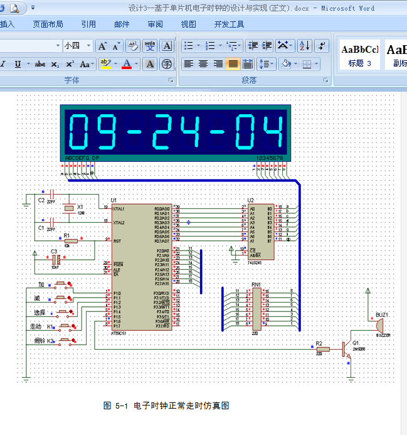Viewport: 407px width, 435px height.
Task: Open the font size 小四 dropdown
Action: point(88,45)
